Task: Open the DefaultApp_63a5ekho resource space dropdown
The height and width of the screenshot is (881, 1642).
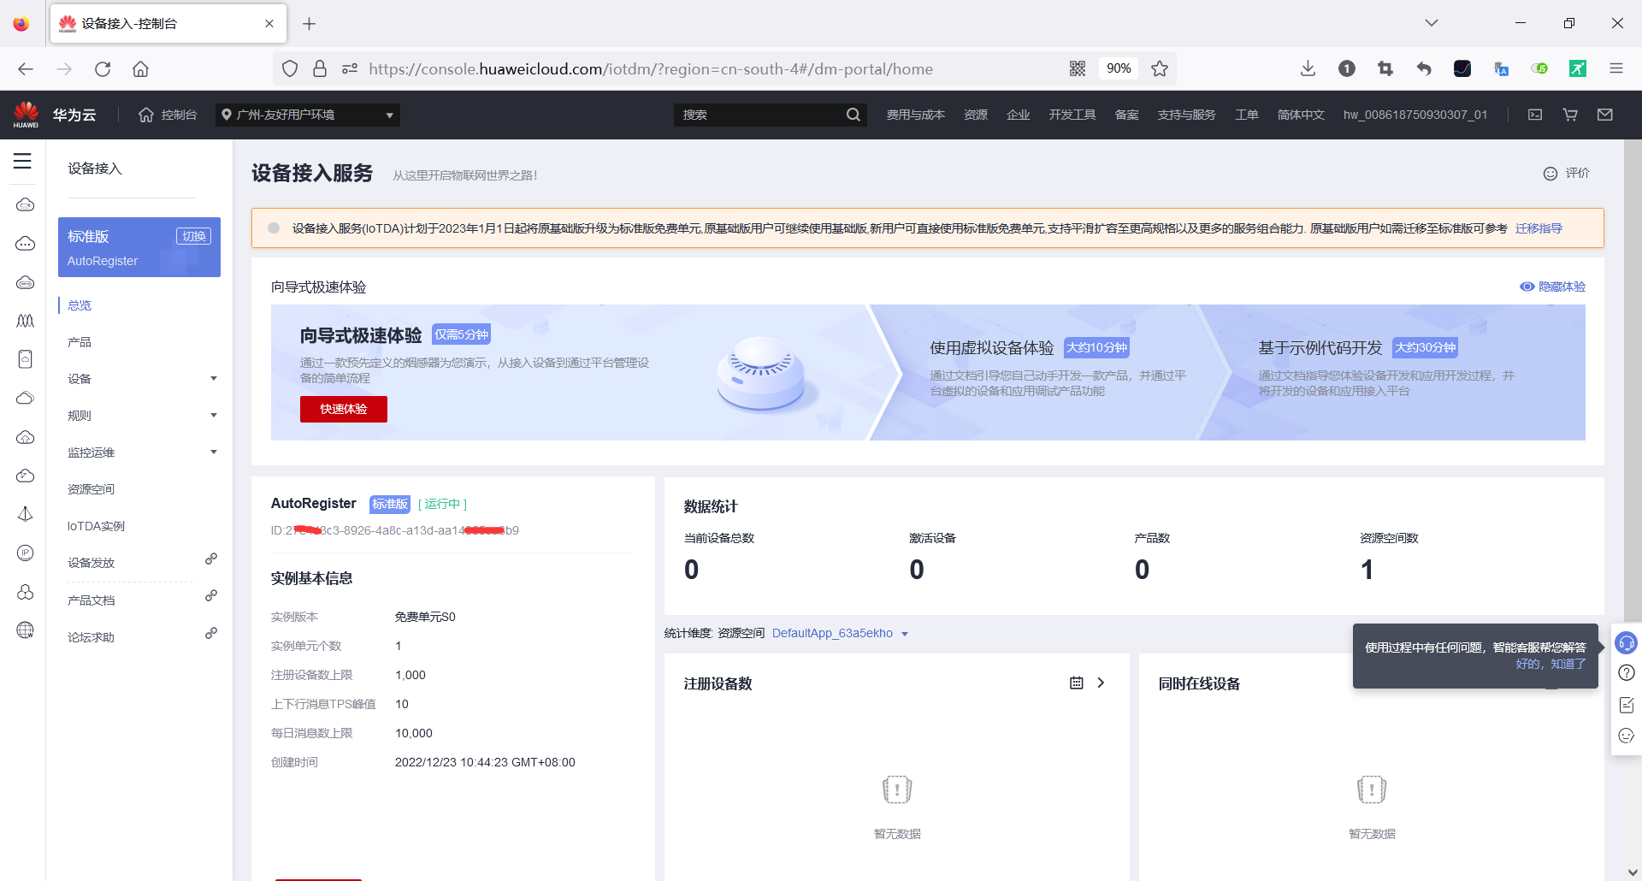Action: click(840, 634)
